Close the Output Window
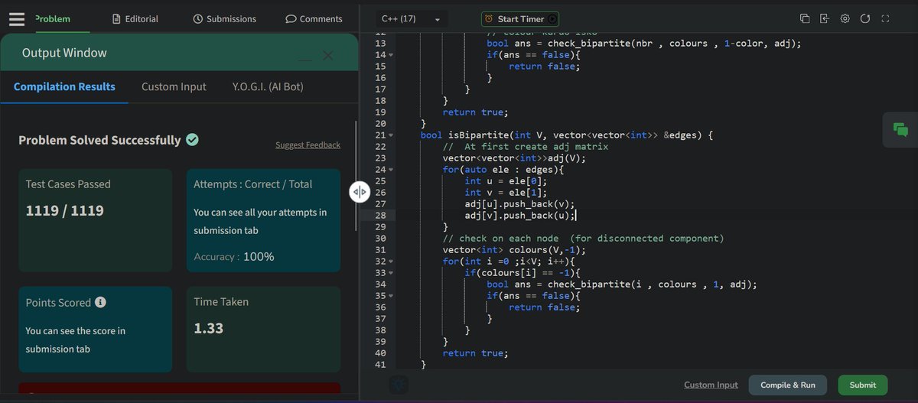918x403 pixels. [x=328, y=55]
